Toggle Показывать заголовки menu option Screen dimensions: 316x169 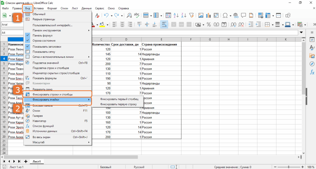point(58,47)
